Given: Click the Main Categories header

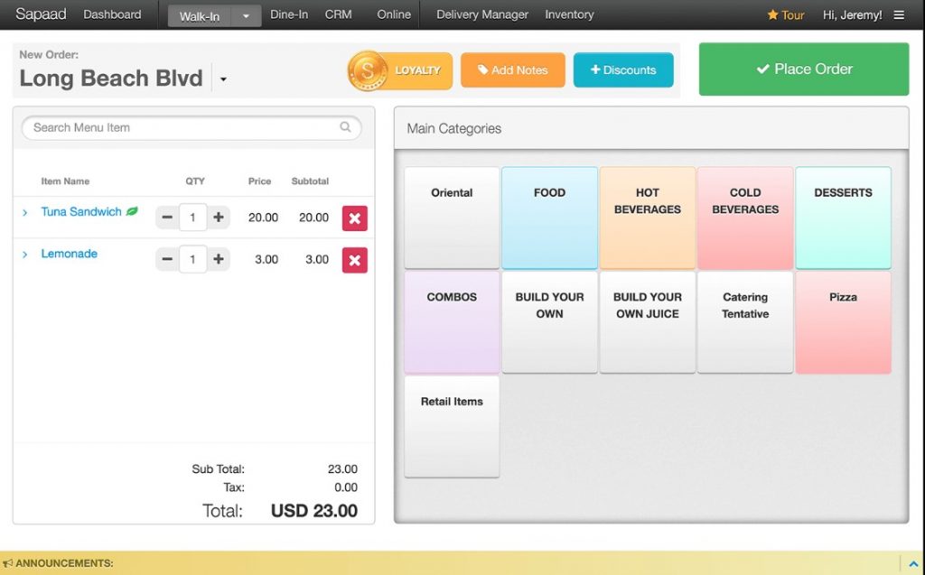Looking at the screenshot, I should 454,128.
